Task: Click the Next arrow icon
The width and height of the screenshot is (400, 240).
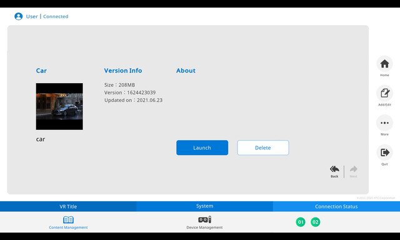Action: point(354,169)
